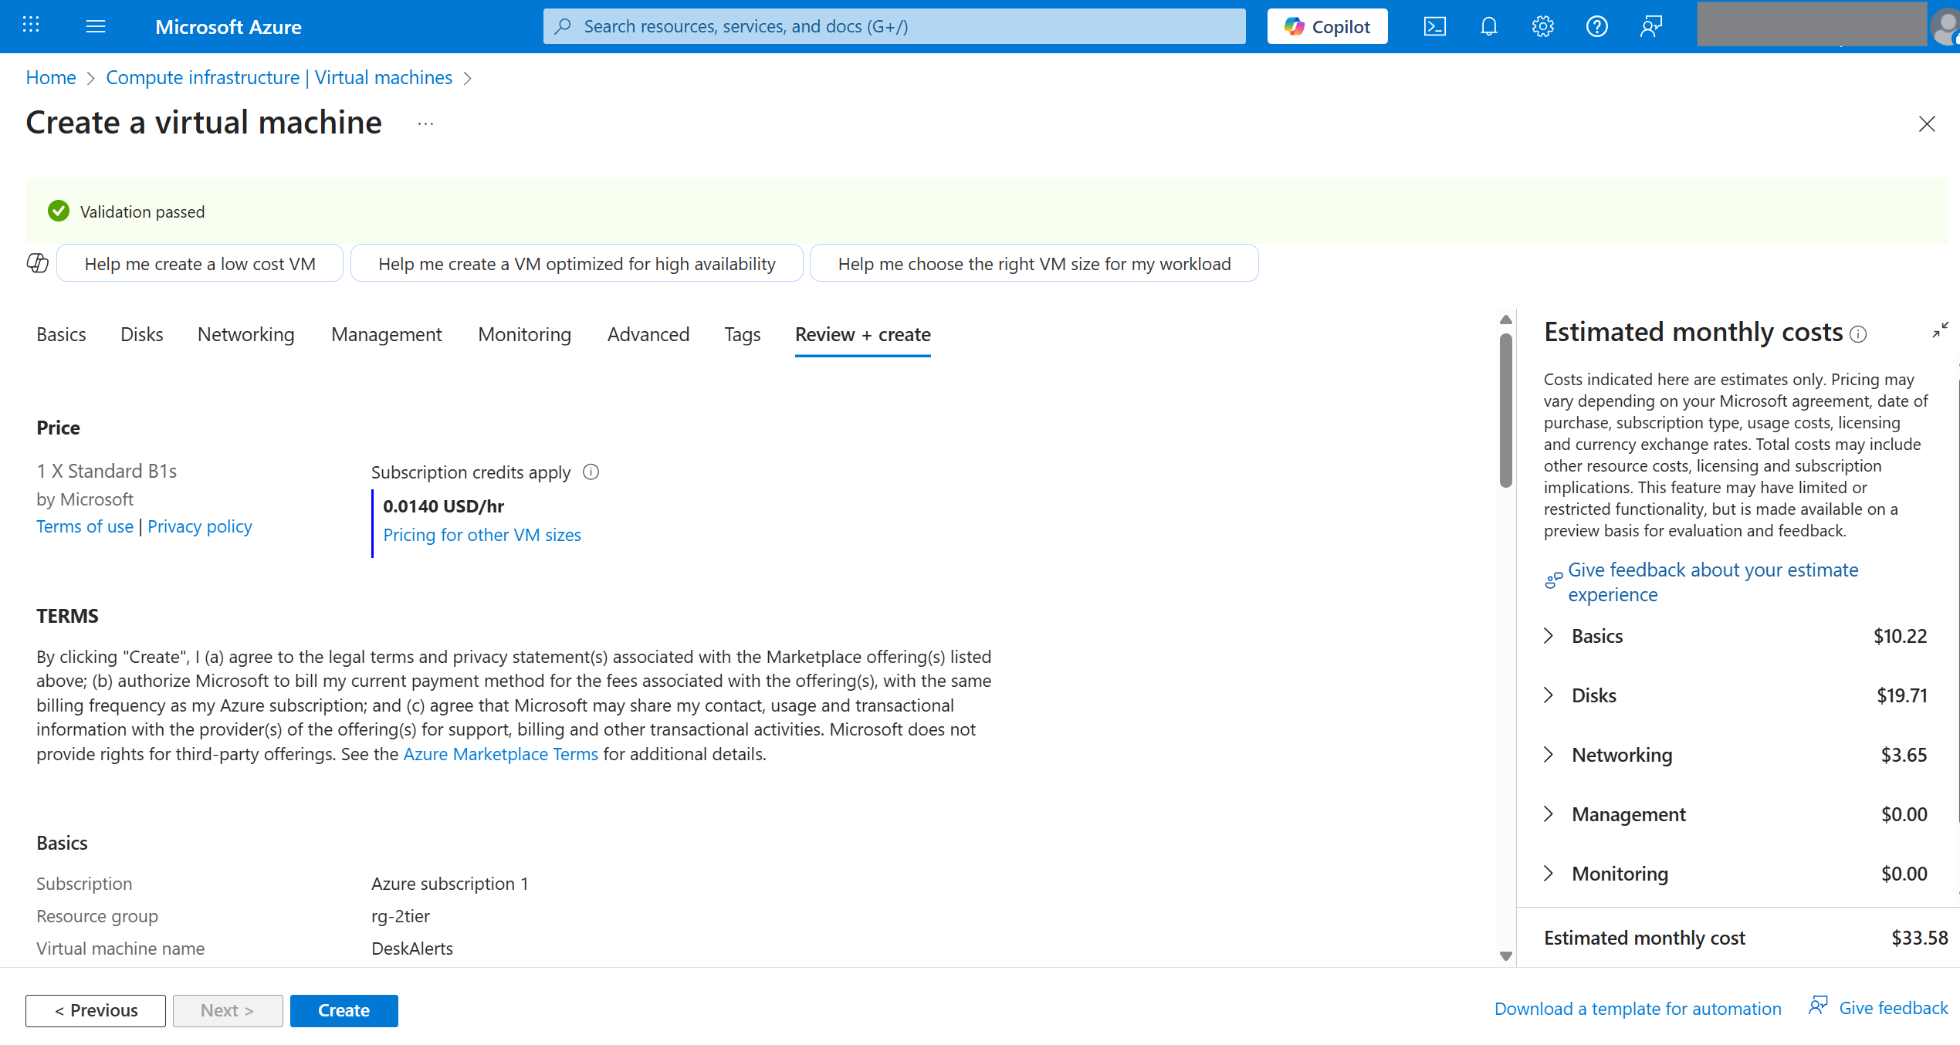This screenshot has height=1045, width=1960.
Task: Open the Copilot assistant
Action: pyautogui.click(x=1326, y=25)
